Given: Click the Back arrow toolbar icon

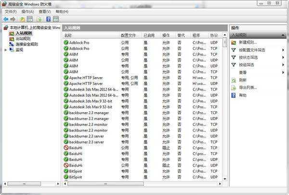Looking at the screenshot, I should point(6,19).
